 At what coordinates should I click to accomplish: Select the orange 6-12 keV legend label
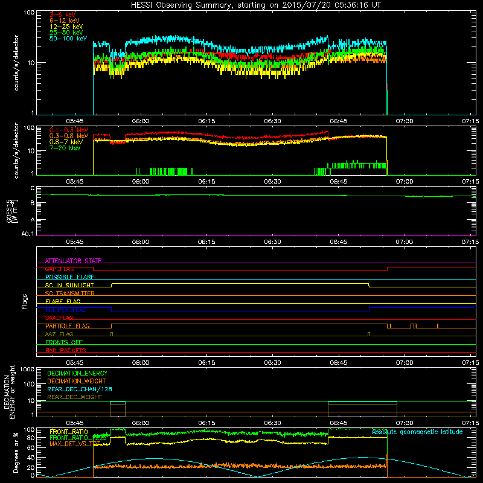(x=65, y=21)
